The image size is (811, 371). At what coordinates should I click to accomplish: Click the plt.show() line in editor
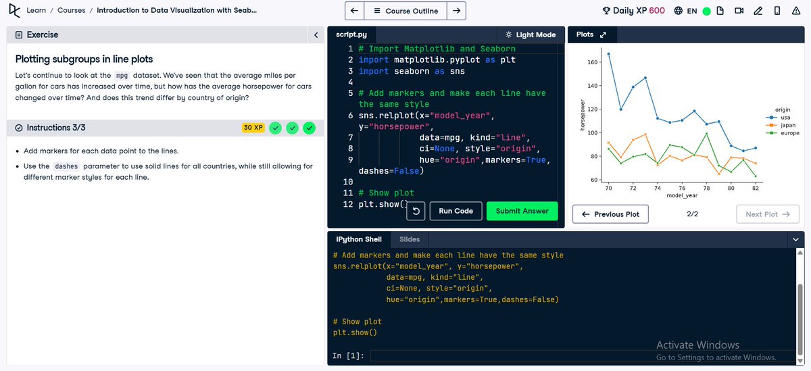point(383,204)
